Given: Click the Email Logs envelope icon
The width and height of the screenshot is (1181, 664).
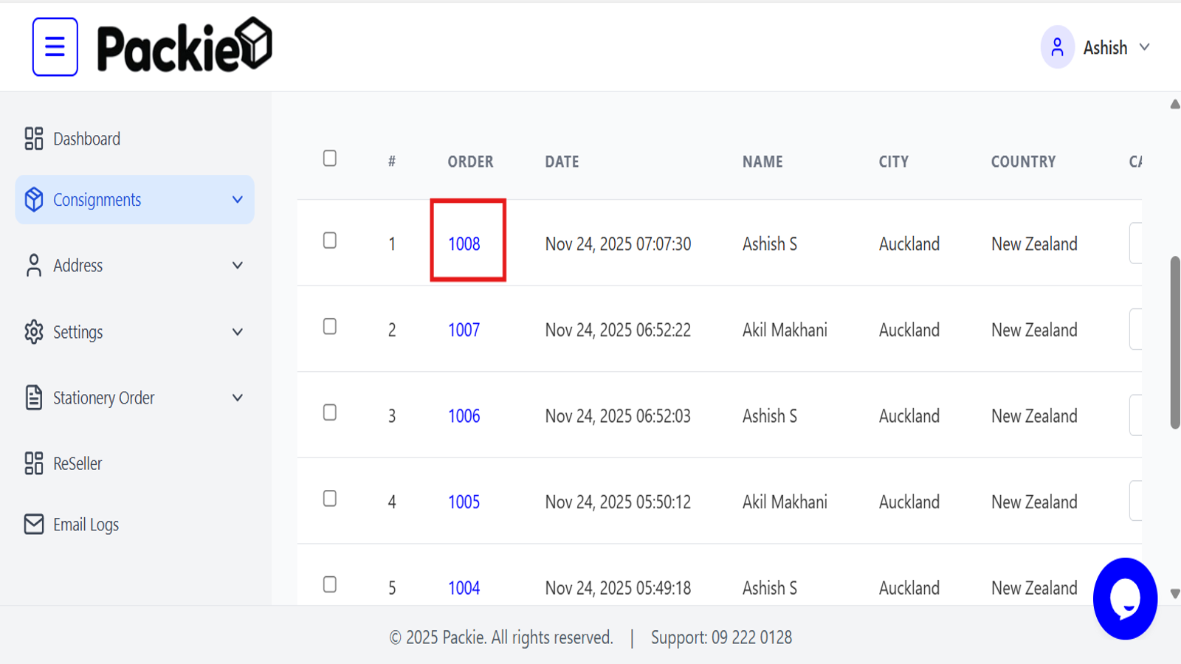Looking at the screenshot, I should (33, 524).
